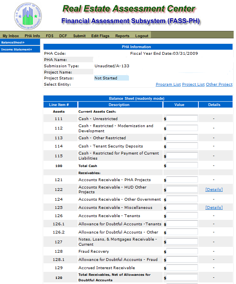Image resolution: width=236 pixels, height=284 pixels.
Task: Click the Submit menu item
Action: [x=79, y=36]
